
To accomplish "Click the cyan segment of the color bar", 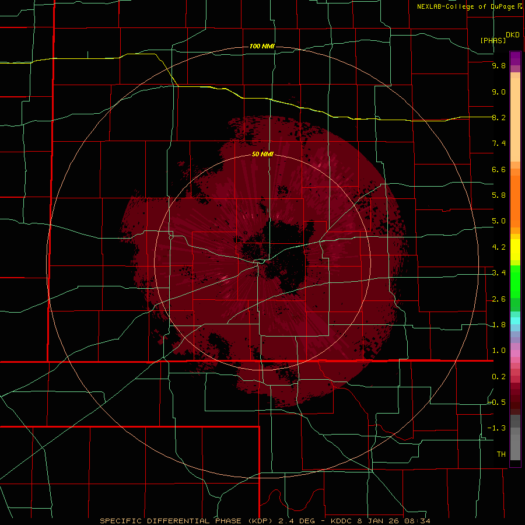I will click(x=515, y=321).
